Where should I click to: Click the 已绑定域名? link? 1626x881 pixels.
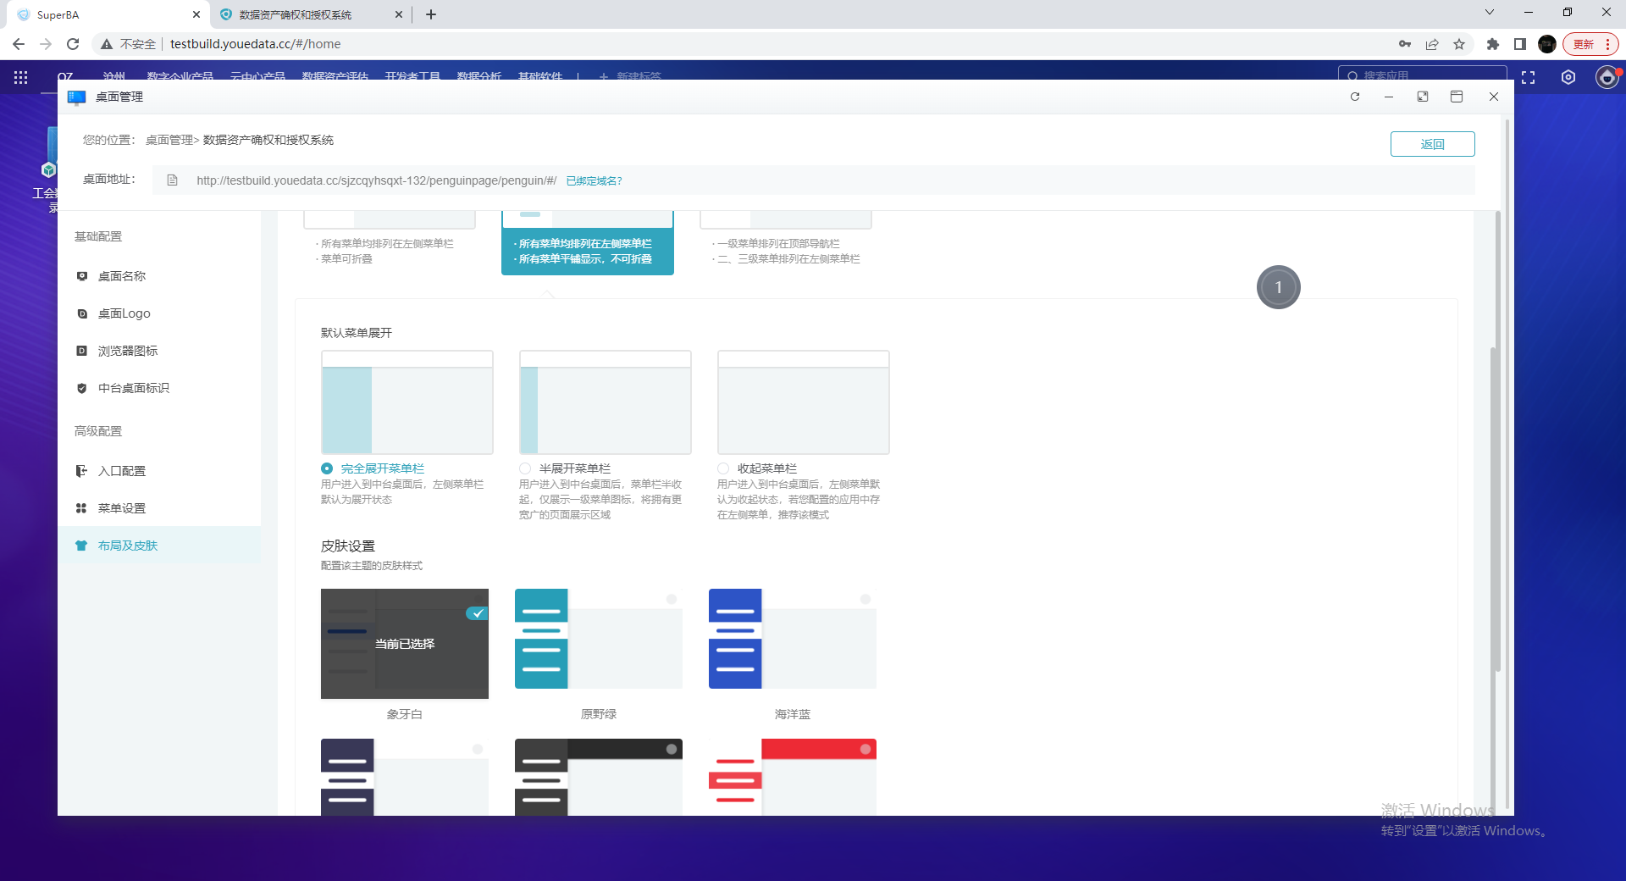594,180
